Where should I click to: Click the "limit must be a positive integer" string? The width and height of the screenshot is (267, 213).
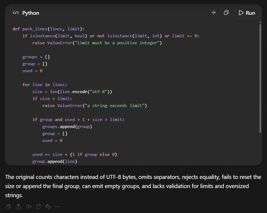(x=117, y=43)
